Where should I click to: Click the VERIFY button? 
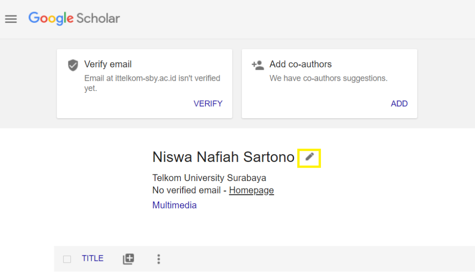[x=208, y=104]
